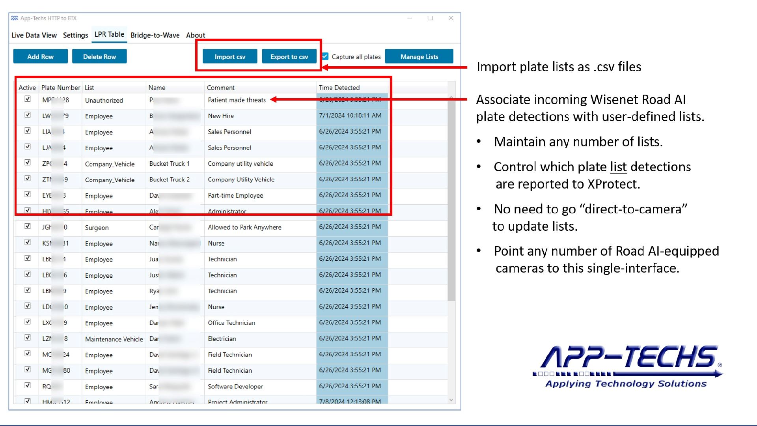Switch to the Settings tab
The image size is (757, 426).
[x=75, y=35]
